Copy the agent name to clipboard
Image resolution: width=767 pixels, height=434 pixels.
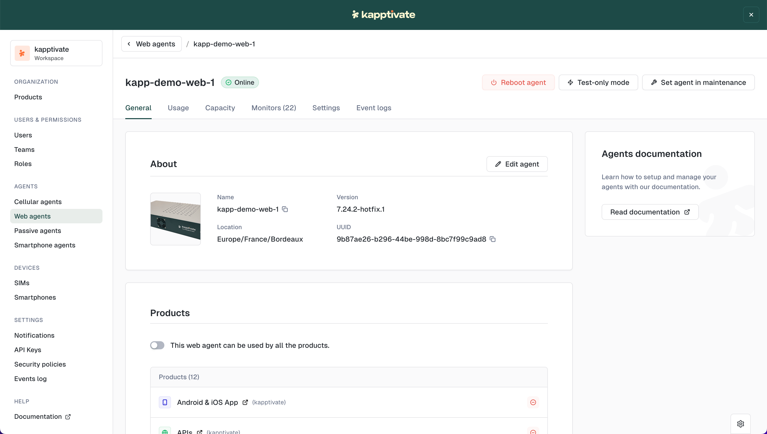click(x=285, y=209)
